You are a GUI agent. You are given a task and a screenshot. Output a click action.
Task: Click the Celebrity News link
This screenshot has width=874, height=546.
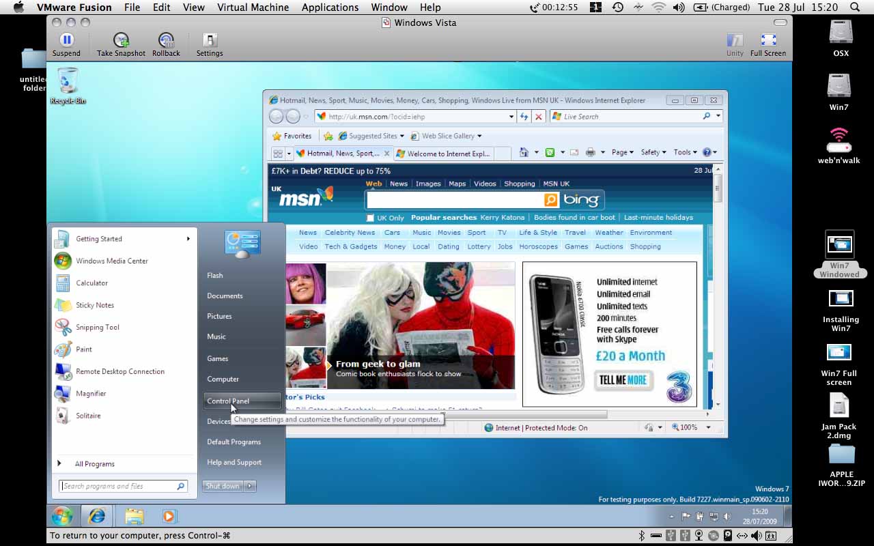coord(350,233)
